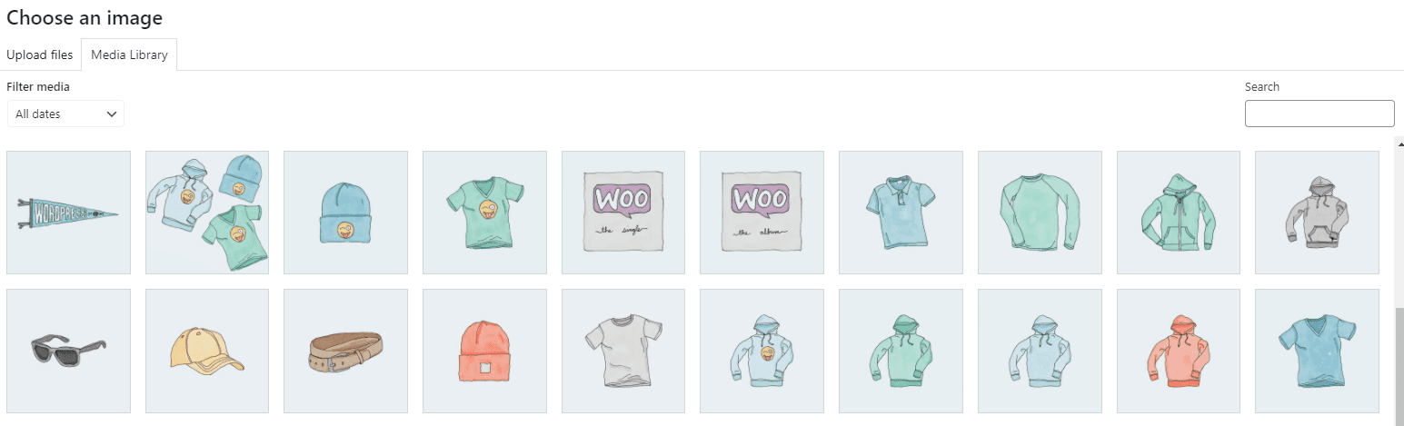1404x426 pixels.
Task: Select the orange hoodie image
Action: pos(1179,351)
